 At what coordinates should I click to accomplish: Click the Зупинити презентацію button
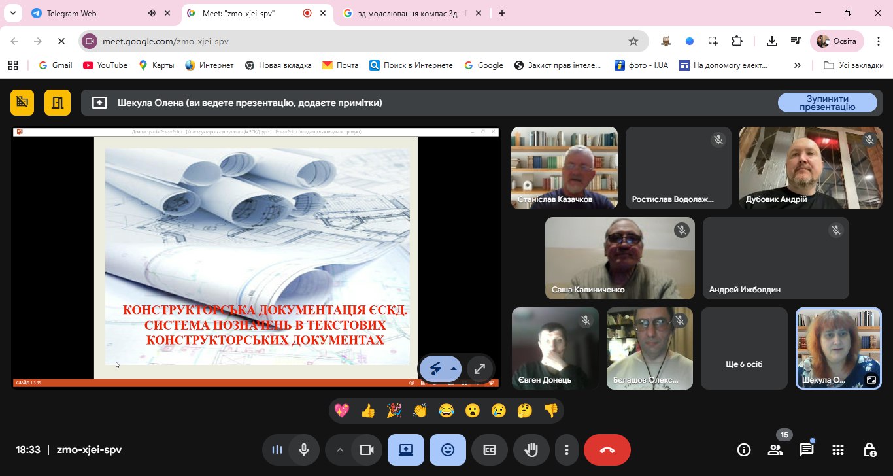[x=827, y=103]
